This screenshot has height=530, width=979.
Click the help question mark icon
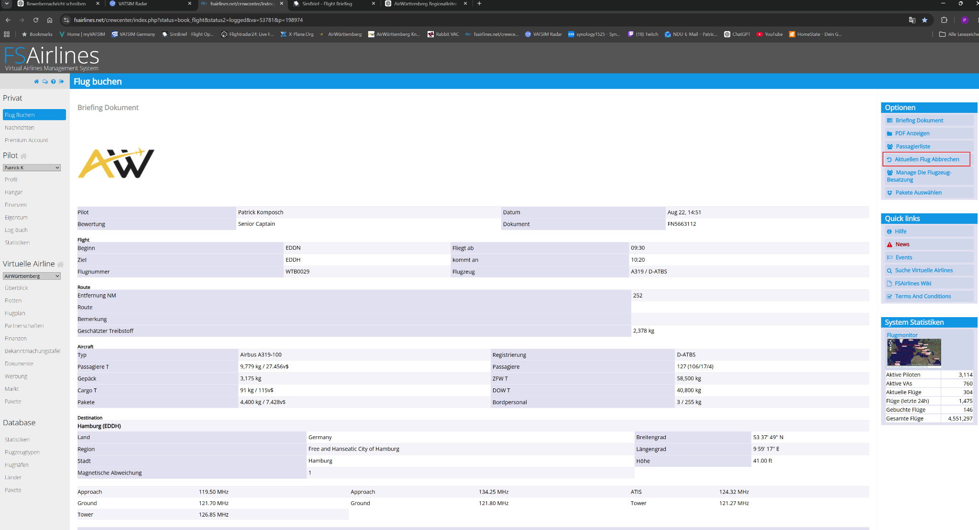coord(54,81)
